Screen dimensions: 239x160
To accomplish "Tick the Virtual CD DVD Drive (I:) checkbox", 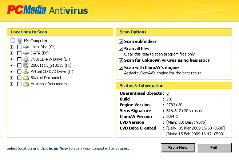I will point(19,71).
